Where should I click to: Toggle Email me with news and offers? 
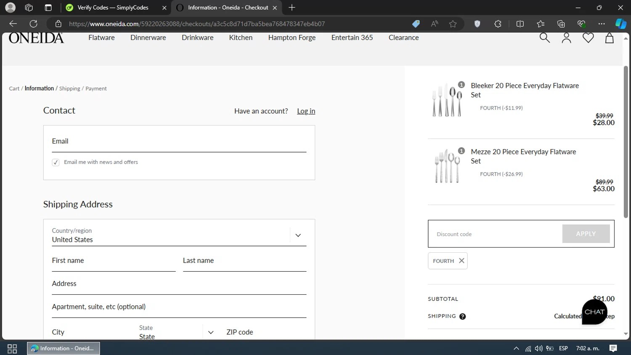click(x=56, y=163)
